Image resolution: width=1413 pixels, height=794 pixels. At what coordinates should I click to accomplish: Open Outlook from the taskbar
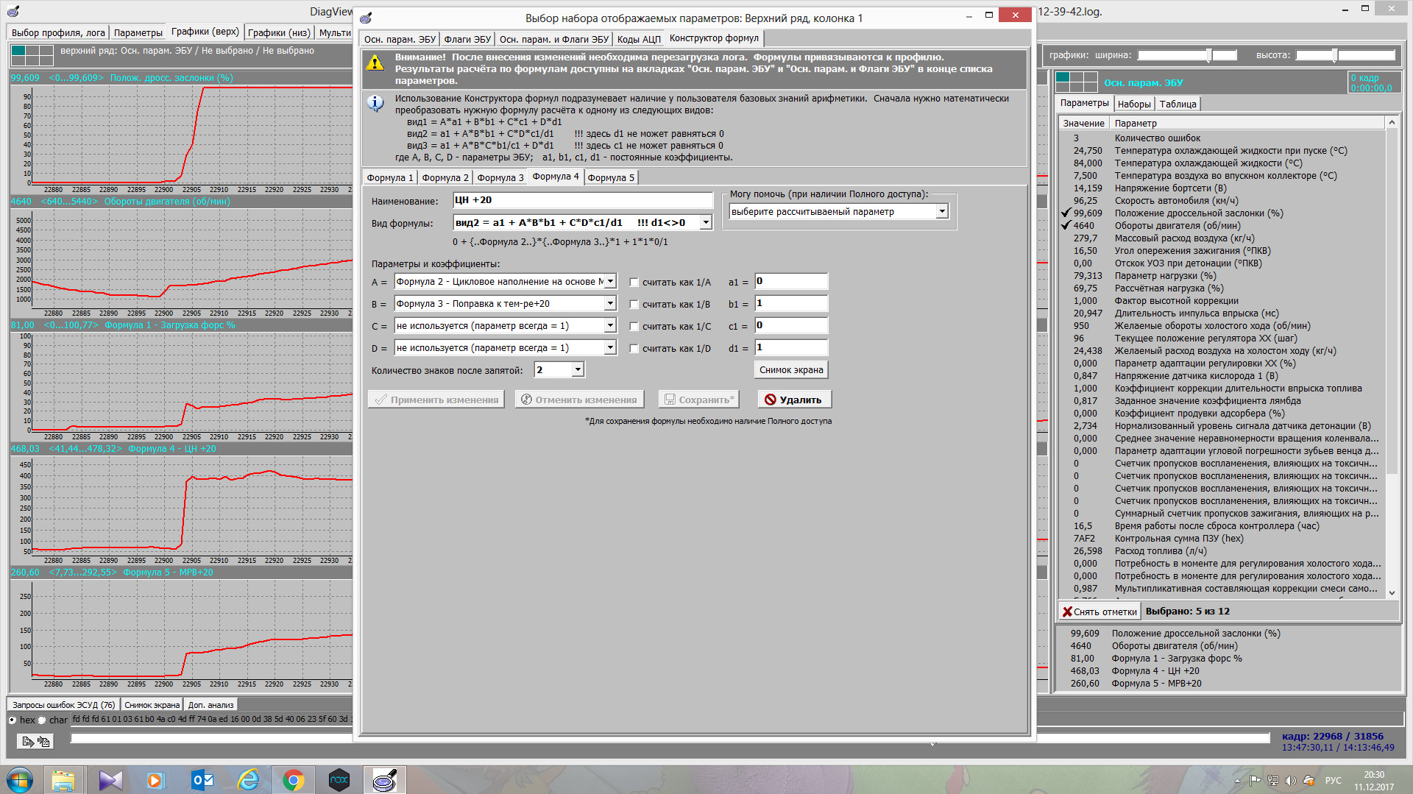[202, 780]
